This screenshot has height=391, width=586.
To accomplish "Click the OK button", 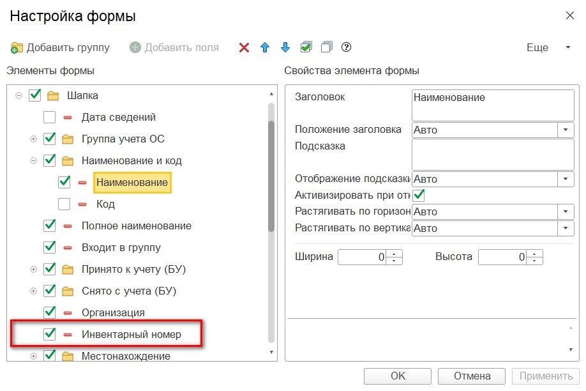I will click(398, 376).
